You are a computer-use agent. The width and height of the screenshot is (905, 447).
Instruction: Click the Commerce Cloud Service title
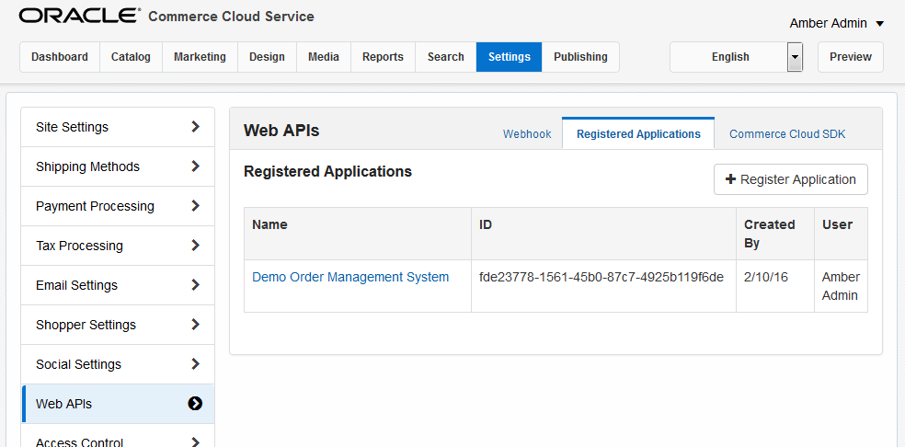point(232,17)
